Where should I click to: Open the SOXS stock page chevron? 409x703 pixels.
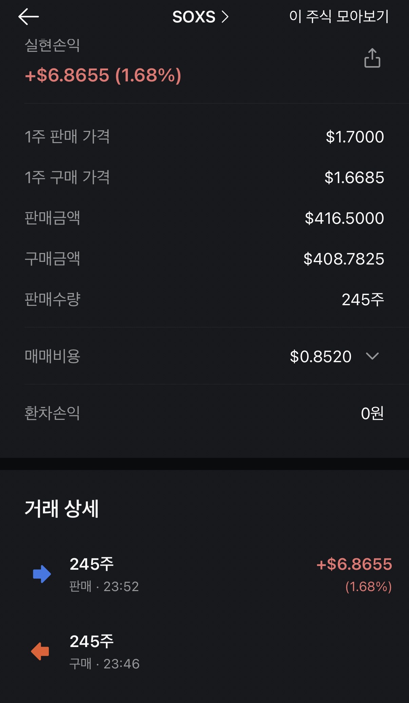225,17
